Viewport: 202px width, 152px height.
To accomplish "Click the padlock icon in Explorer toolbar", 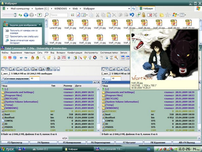I will pyautogui.click(x=143, y=15).
